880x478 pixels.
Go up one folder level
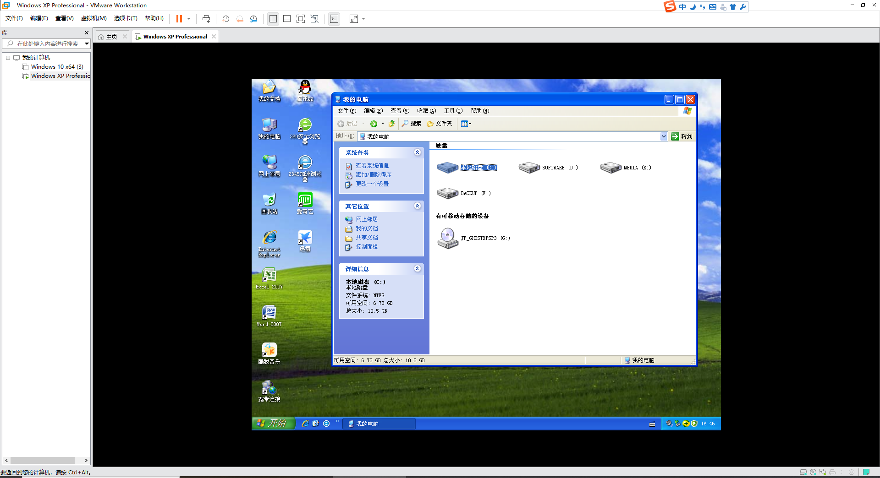391,124
